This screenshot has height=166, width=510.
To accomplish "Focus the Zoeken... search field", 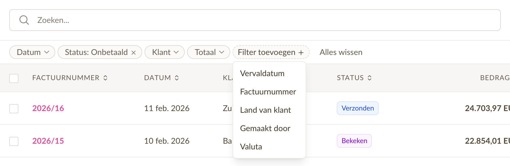I will coord(255,20).
